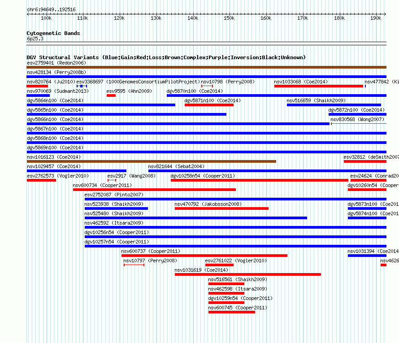Click the esv32812 (deSmith2007) label
Screen dimensions: 399x343
pyautogui.click(x=371, y=157)
